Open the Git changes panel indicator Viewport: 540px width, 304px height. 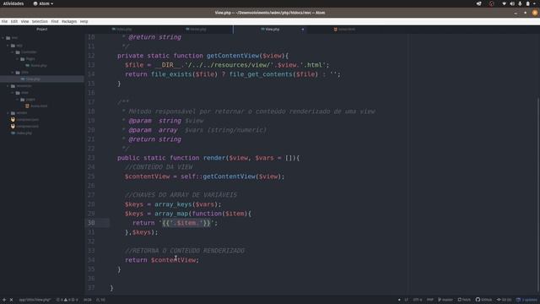[x=505, y=300]
